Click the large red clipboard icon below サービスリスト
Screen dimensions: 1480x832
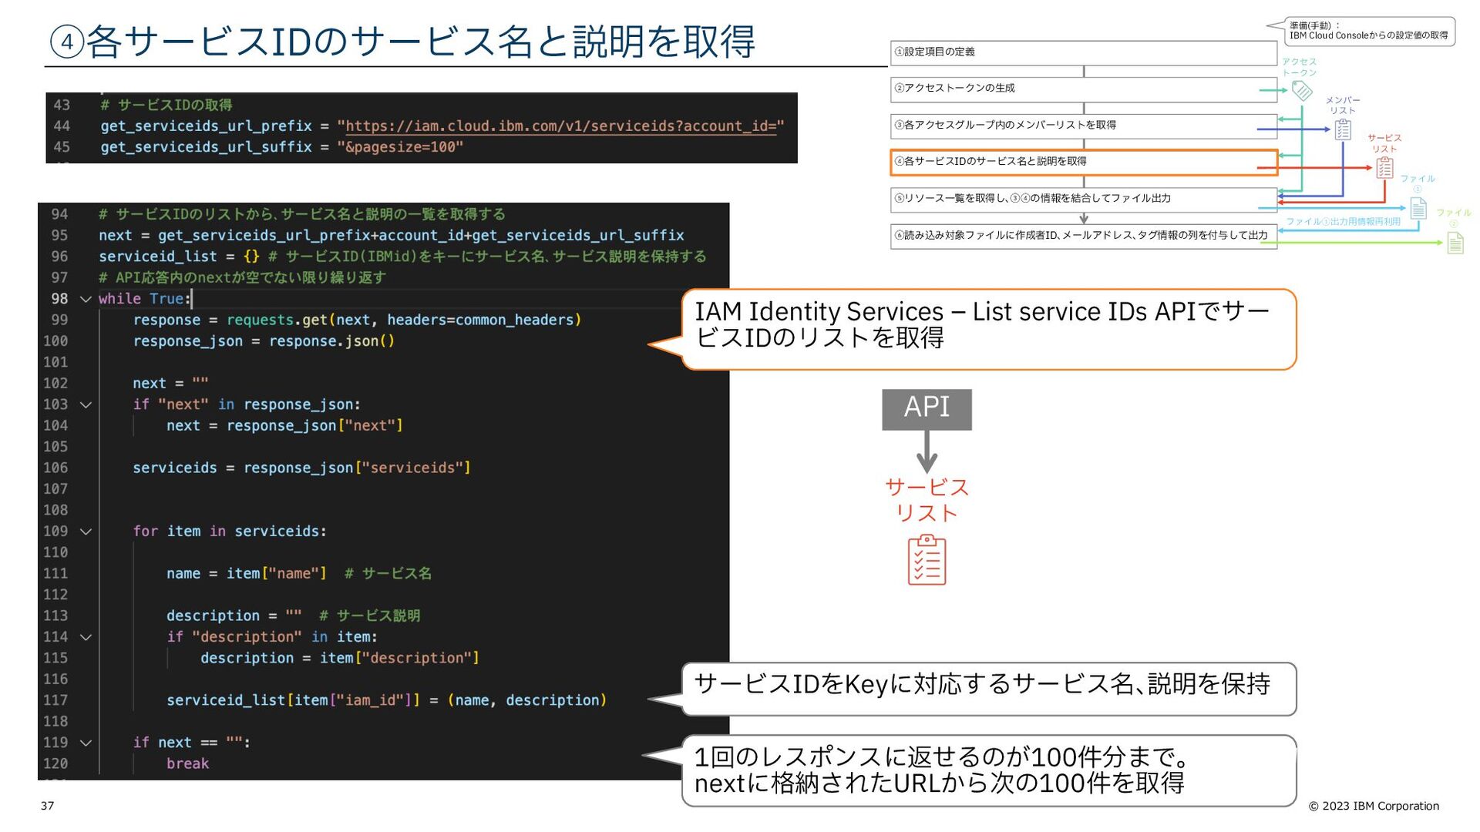(927, 561)
